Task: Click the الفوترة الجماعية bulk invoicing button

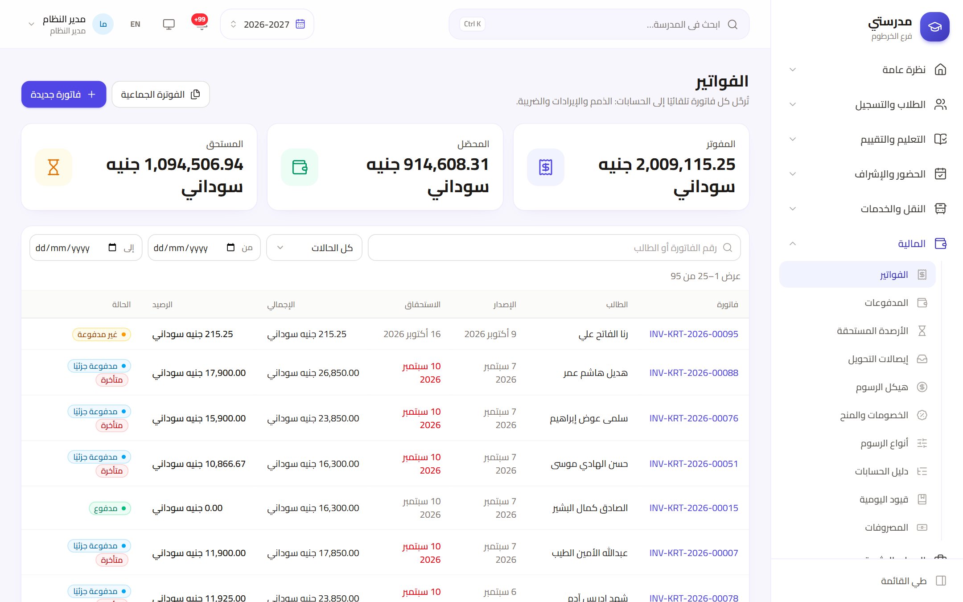Action: [x=160, y=94]
